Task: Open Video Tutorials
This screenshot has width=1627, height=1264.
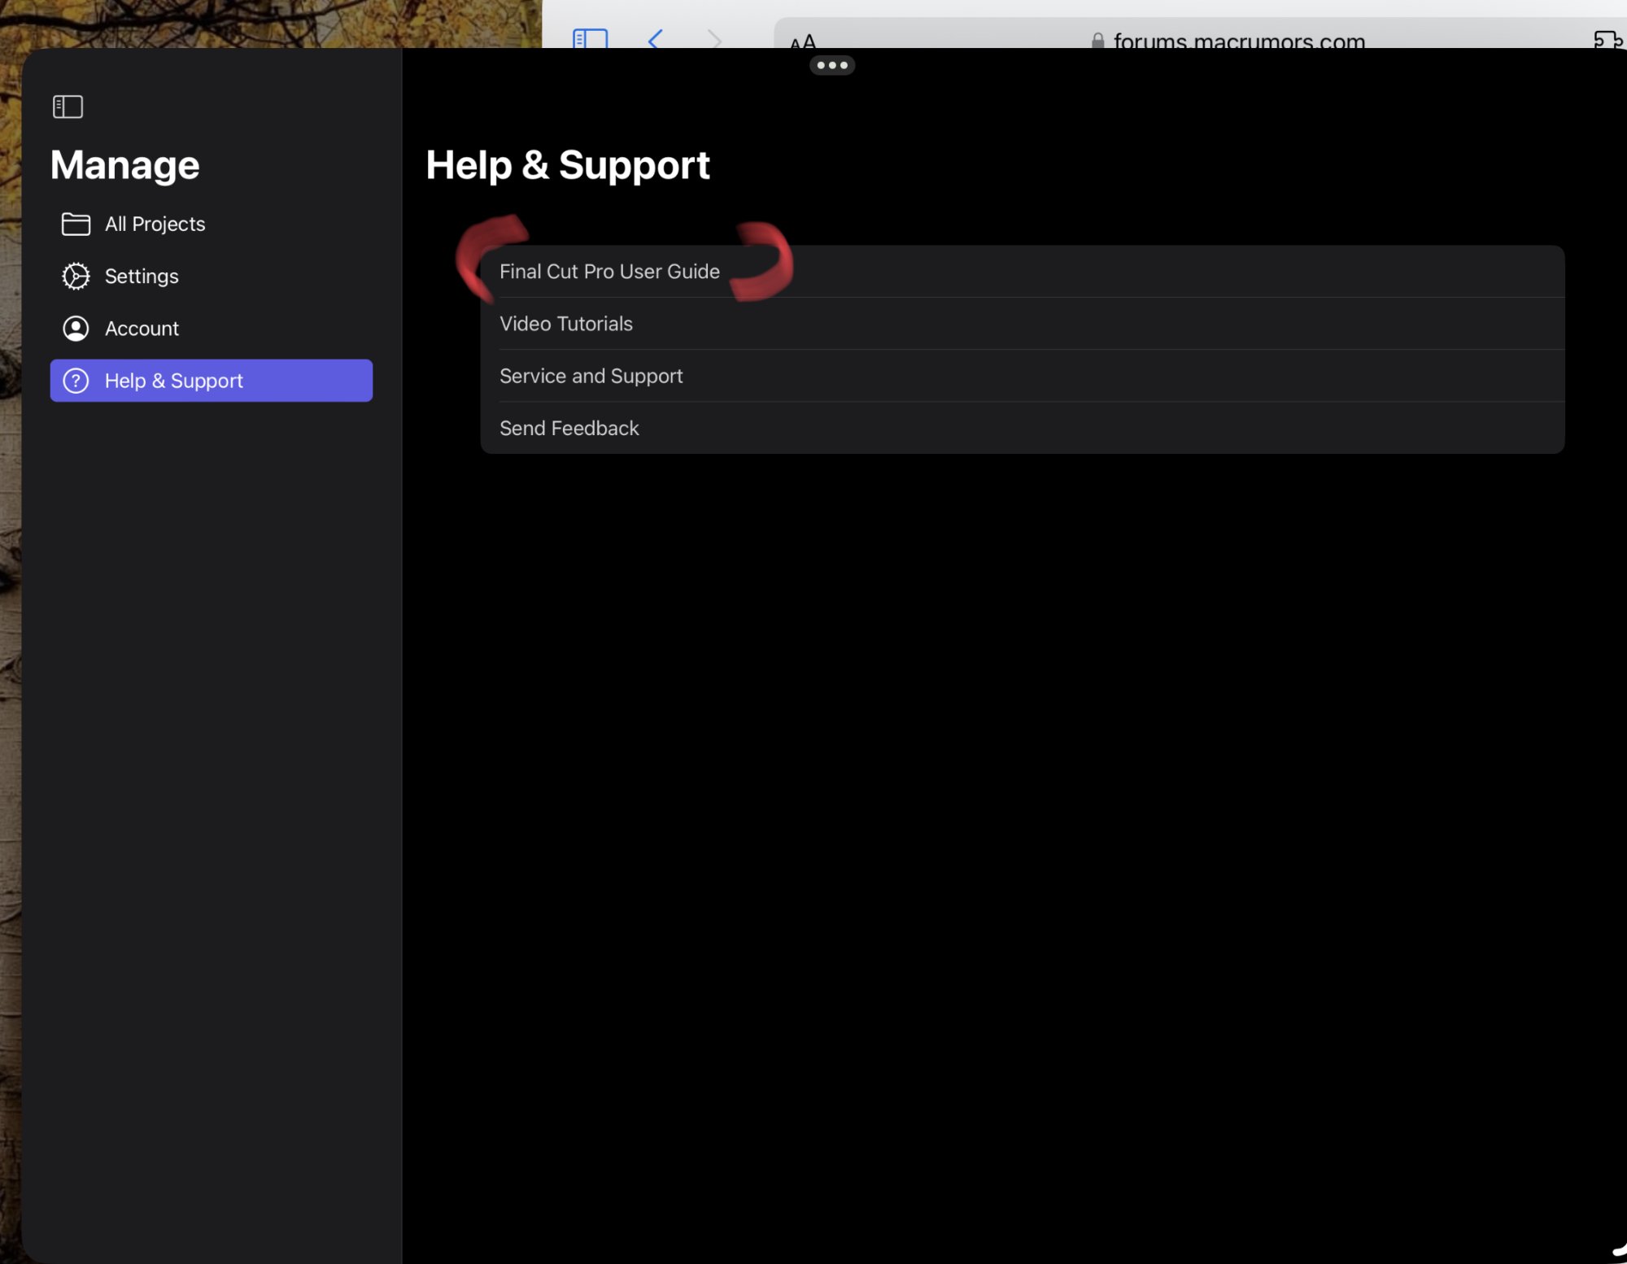Action: pos(1022,324)
